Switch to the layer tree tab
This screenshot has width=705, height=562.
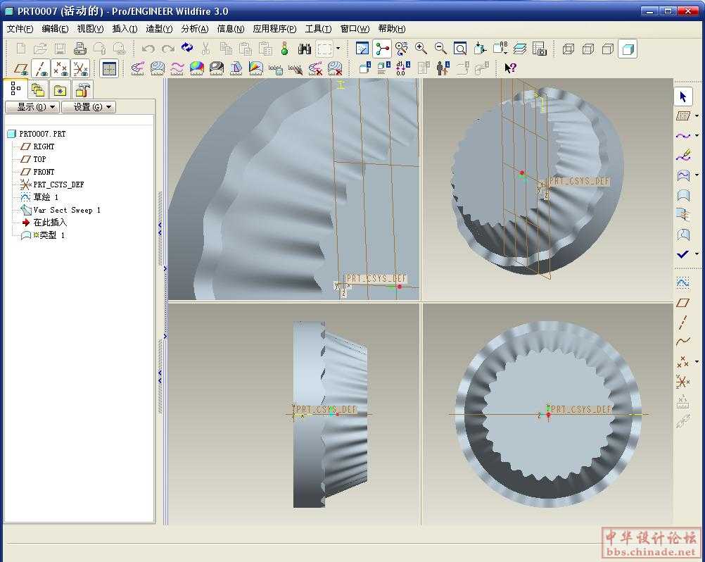click(38, 90)
